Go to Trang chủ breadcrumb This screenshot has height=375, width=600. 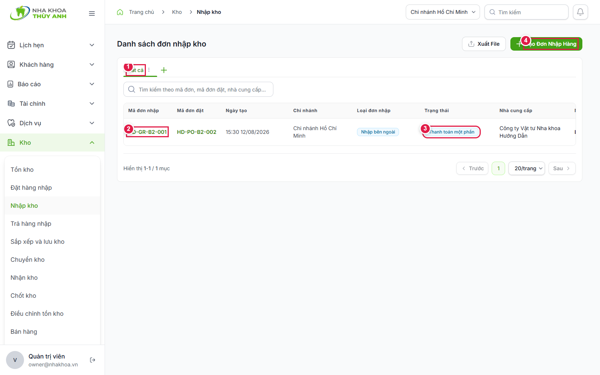[x=141, y=12]
